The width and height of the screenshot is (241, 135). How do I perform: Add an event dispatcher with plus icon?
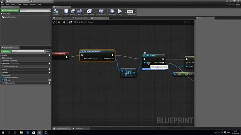[x=49, y=83]
